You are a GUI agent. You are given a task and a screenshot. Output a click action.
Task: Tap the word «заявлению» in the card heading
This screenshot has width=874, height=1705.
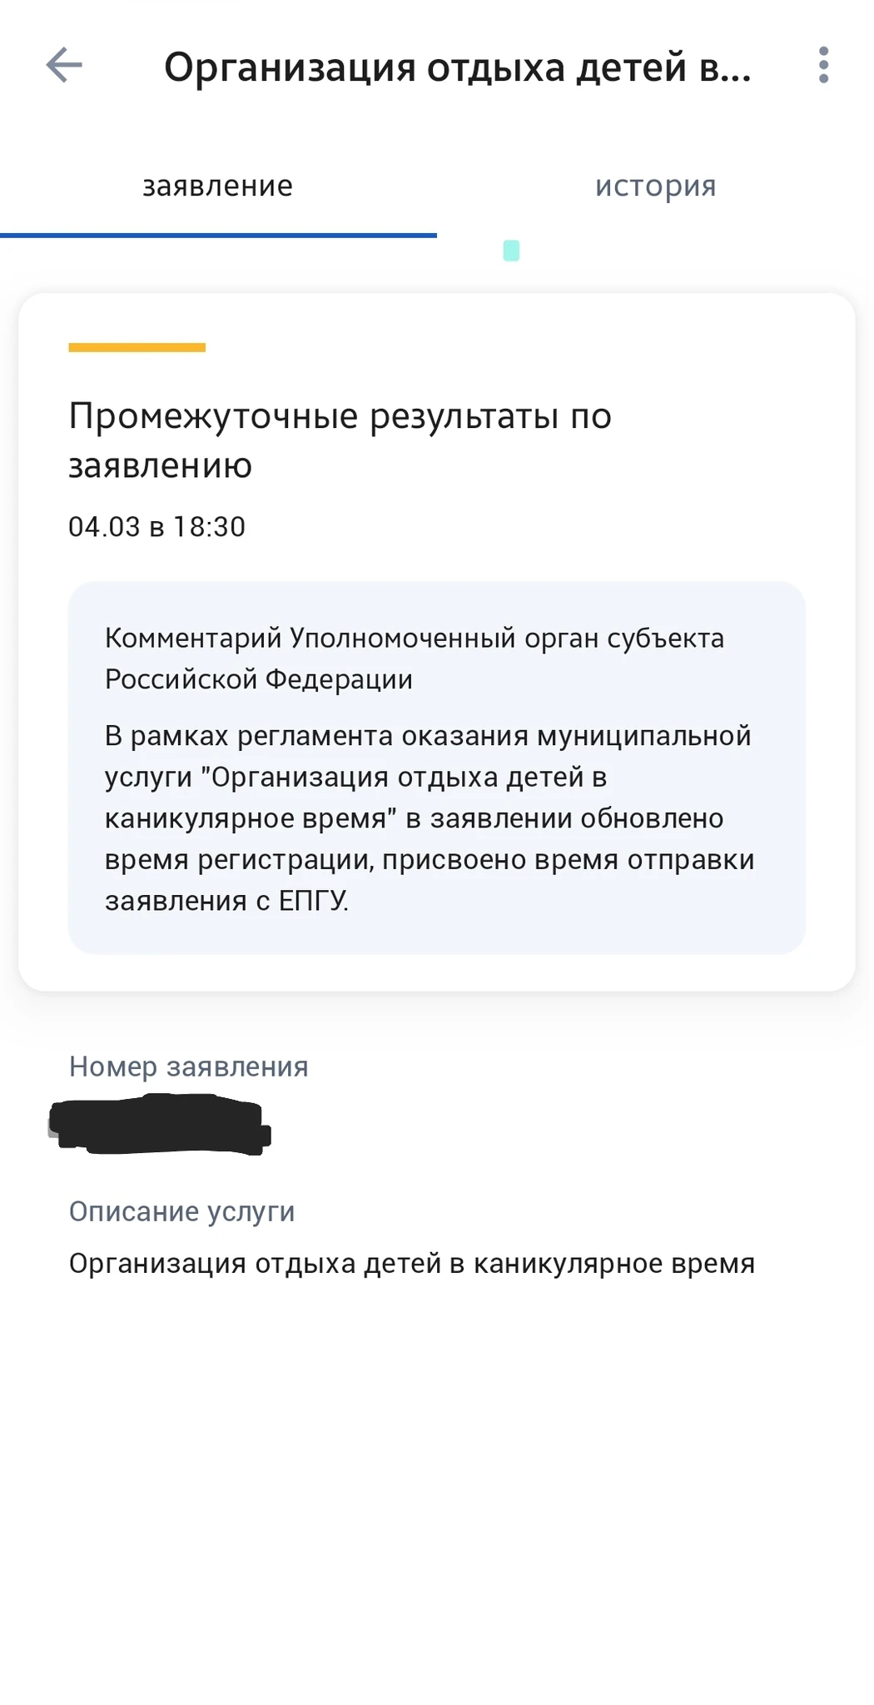coord(160,465)
